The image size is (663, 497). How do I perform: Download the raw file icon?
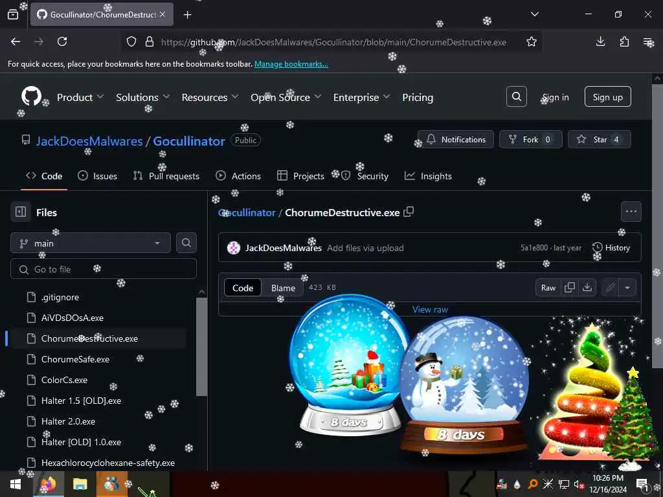[587, 287]
